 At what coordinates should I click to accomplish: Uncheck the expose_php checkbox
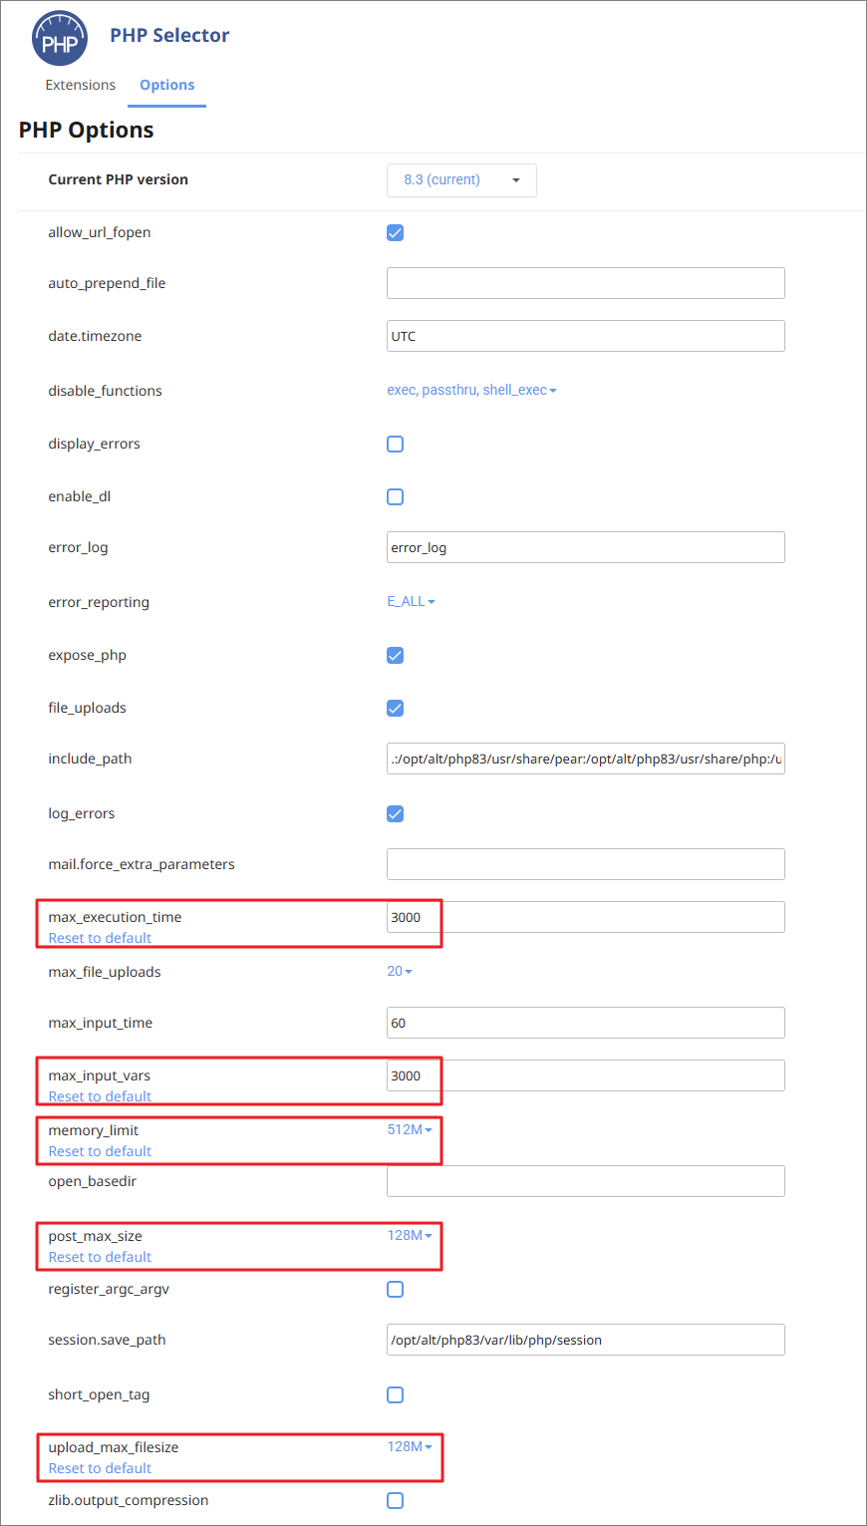point(396,656)
